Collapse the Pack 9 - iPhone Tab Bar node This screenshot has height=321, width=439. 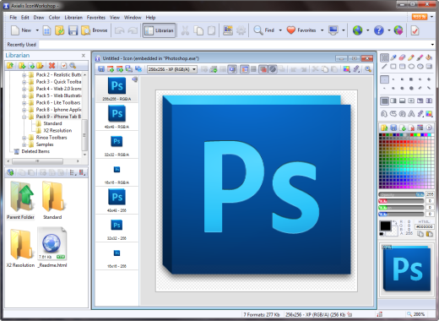[24, 117]
